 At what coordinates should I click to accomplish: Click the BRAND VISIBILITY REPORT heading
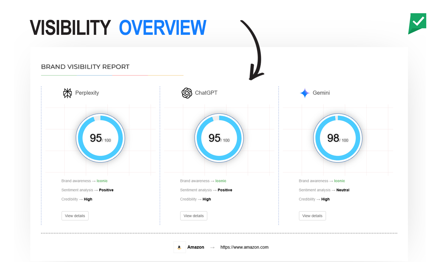click(x=85, y=67)
